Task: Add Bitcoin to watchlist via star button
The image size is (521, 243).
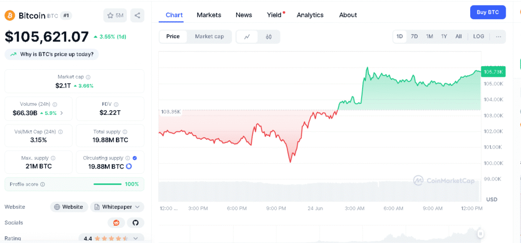Action: click(115, 15)
